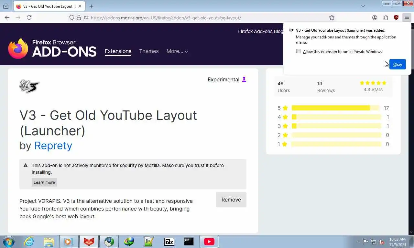The image size is (414, 248).
Task: Open the YouTube taskbar icon
Action: pyautogui.click(x=209, y=242)
